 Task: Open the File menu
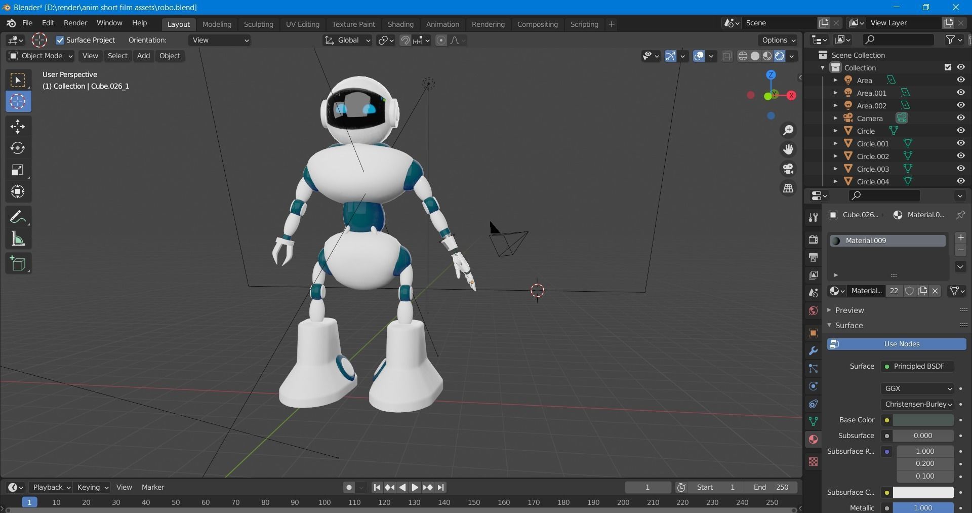pos(27,23)
